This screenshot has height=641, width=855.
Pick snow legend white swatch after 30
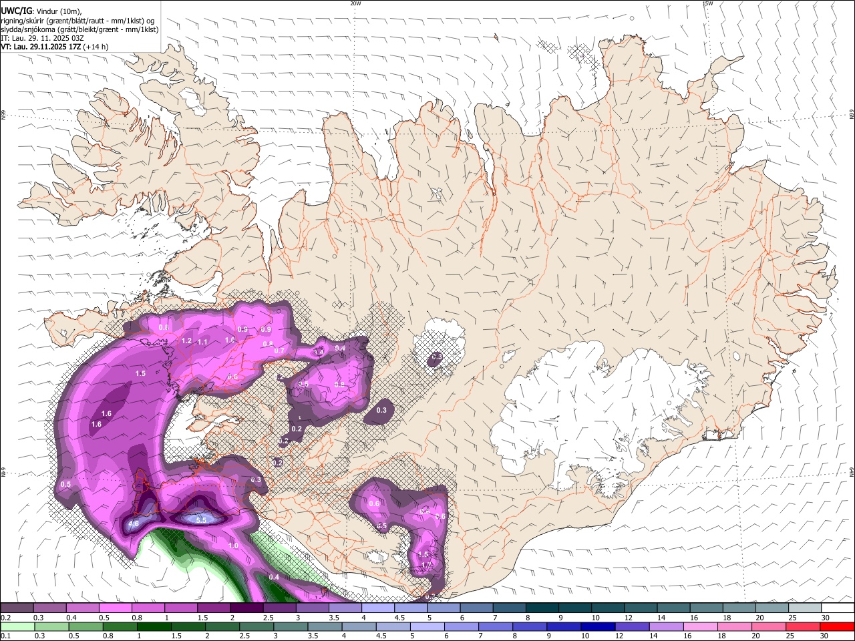838,608
